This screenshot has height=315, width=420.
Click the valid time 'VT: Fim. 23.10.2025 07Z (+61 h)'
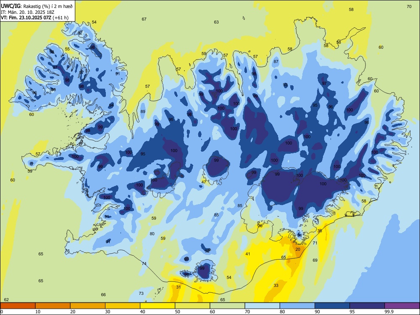(x=34, y=18)
